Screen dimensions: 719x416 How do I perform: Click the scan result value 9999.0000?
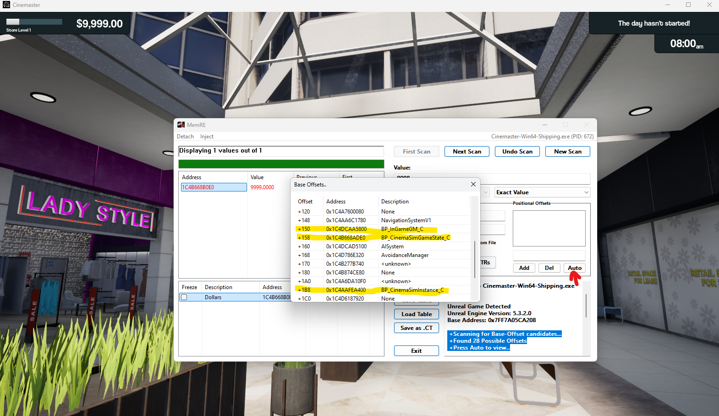pos(262,187)
